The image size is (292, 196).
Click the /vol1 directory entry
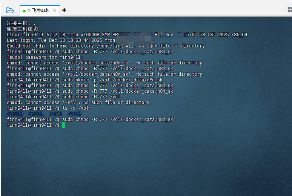(x=56, y=114)
